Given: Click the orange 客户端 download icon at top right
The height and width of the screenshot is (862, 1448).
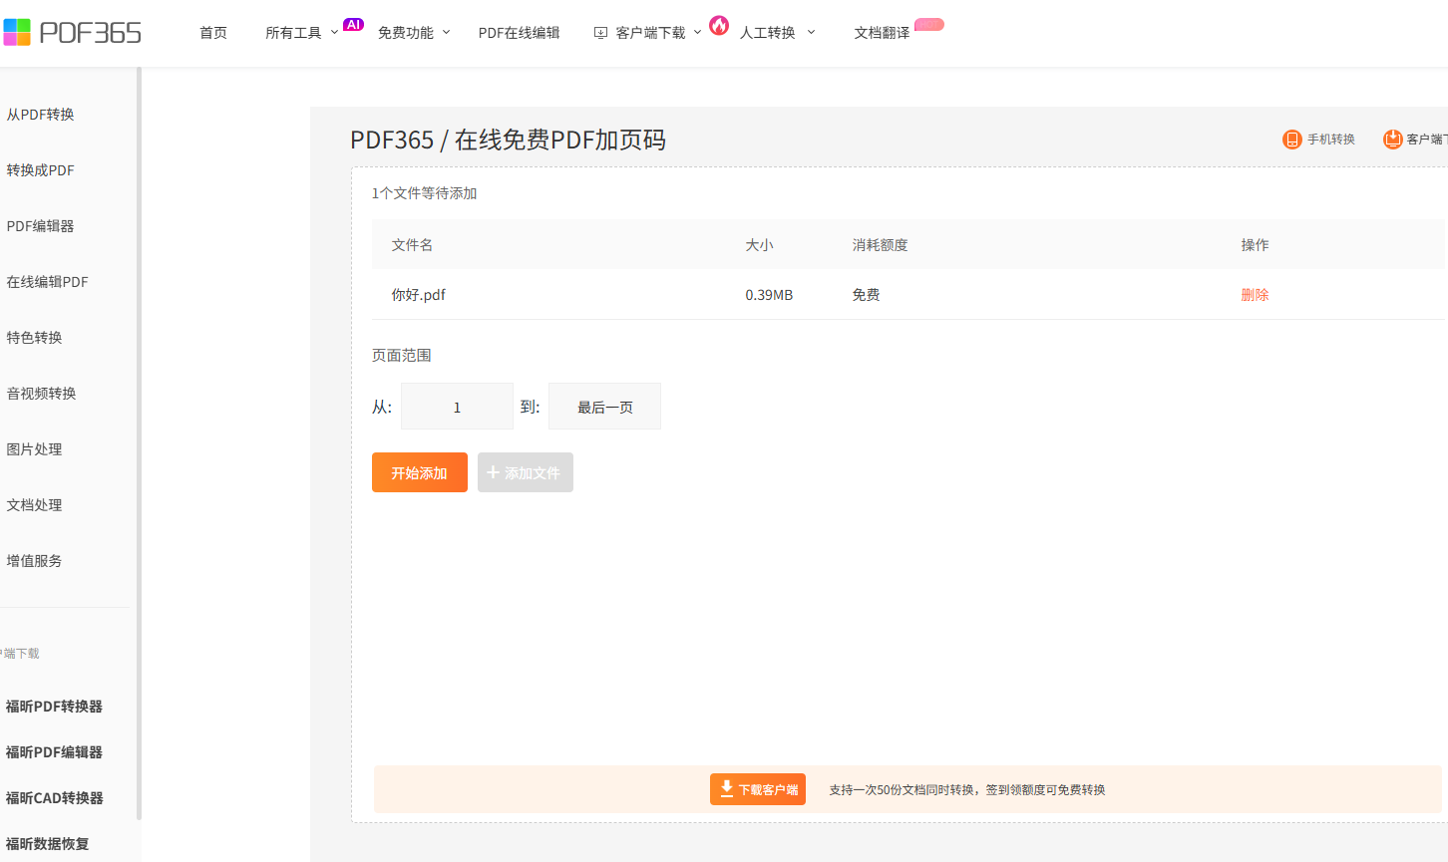Looking at the screenshot, I should 1392,140.
